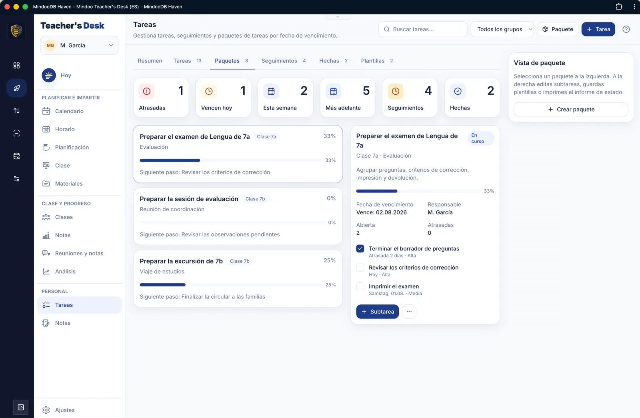Focus the Buscar tareas search field
640x418 pixels.
click(423, 29)
